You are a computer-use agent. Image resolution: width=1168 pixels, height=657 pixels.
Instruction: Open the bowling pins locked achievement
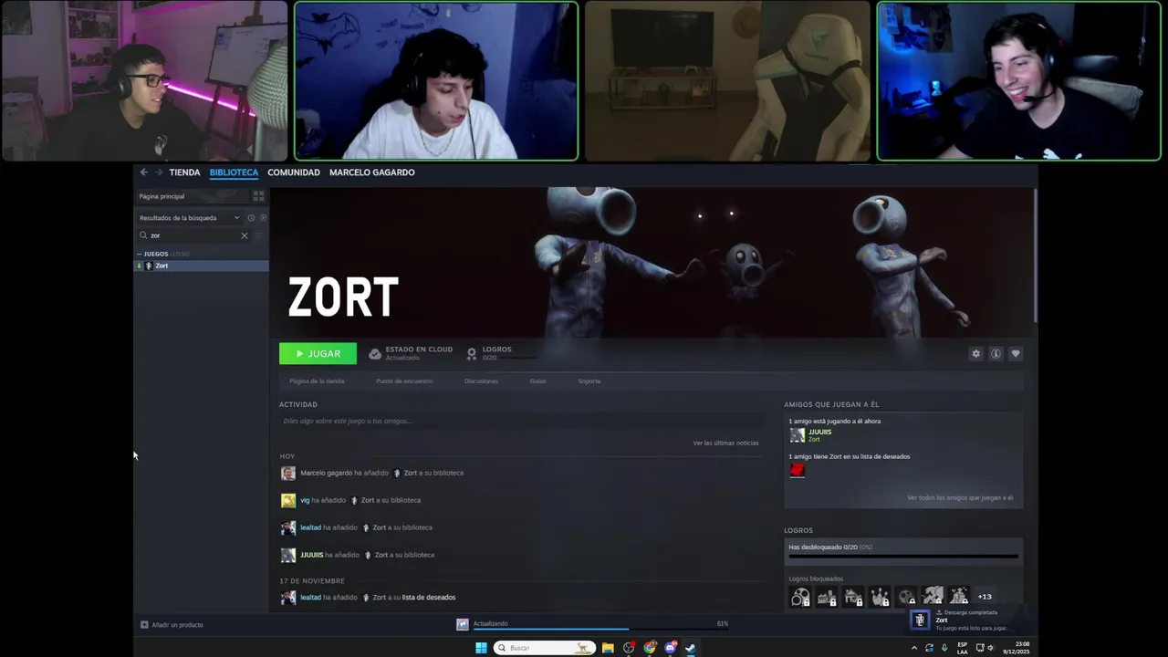(x=880, y=597)
